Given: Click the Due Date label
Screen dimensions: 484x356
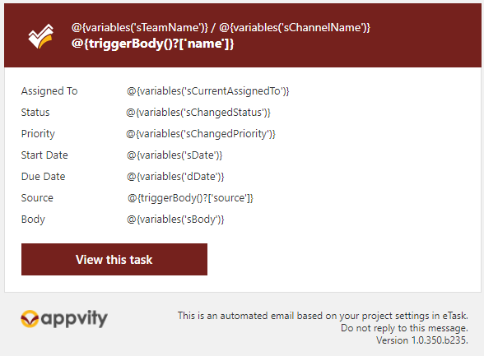Looking at the screenshot, I should [x=43, y=176].
